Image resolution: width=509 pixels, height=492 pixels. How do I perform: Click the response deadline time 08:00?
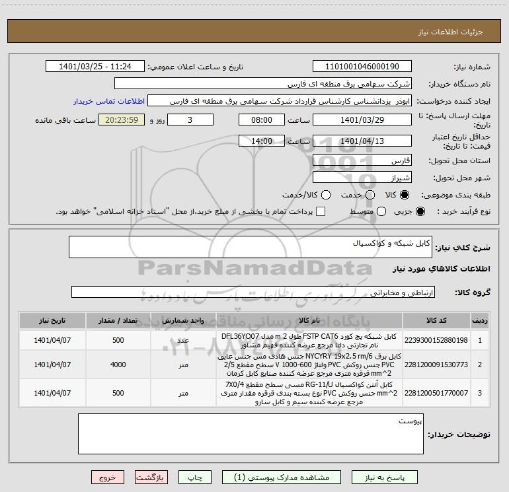click(262, 120)
